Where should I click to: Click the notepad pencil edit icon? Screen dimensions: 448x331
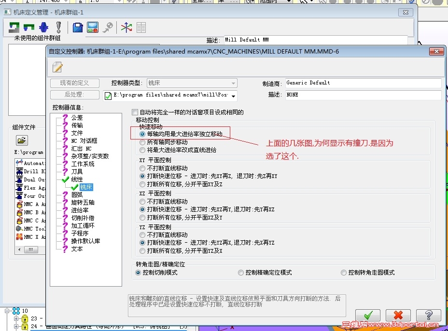(x=57, y=68)
